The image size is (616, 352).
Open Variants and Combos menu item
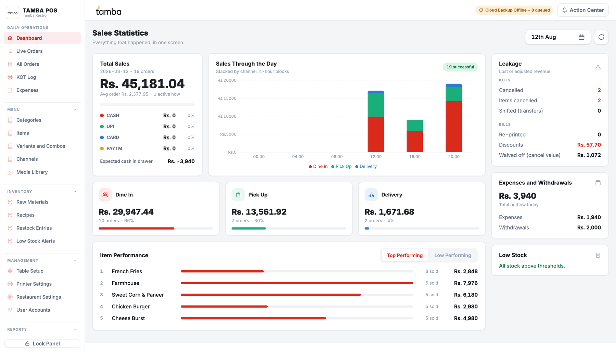coord(42,146)
